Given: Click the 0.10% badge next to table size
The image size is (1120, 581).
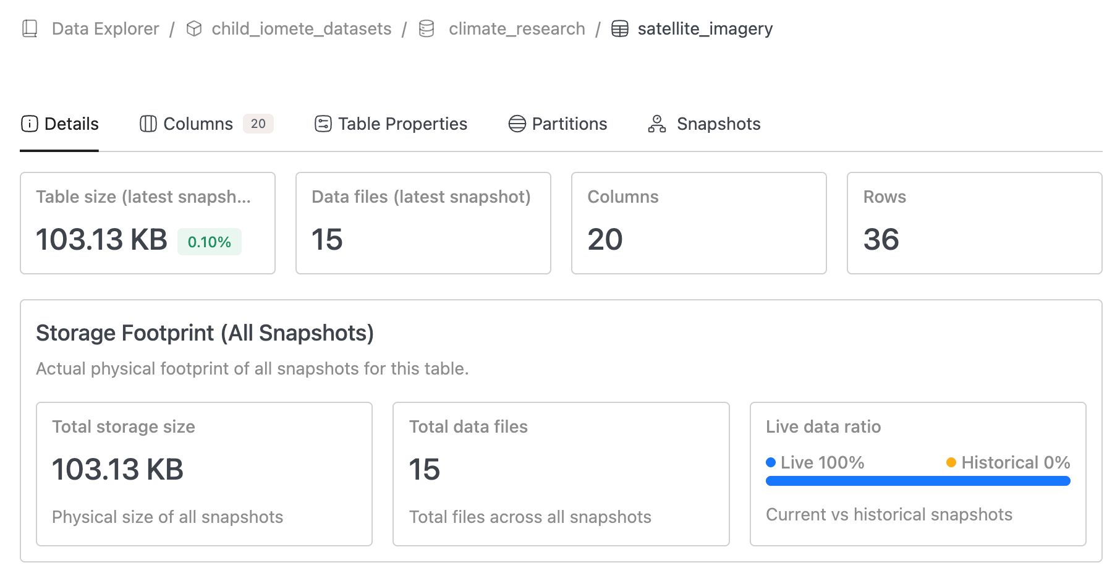Looking at the screenshot, I should coord(209,242).
